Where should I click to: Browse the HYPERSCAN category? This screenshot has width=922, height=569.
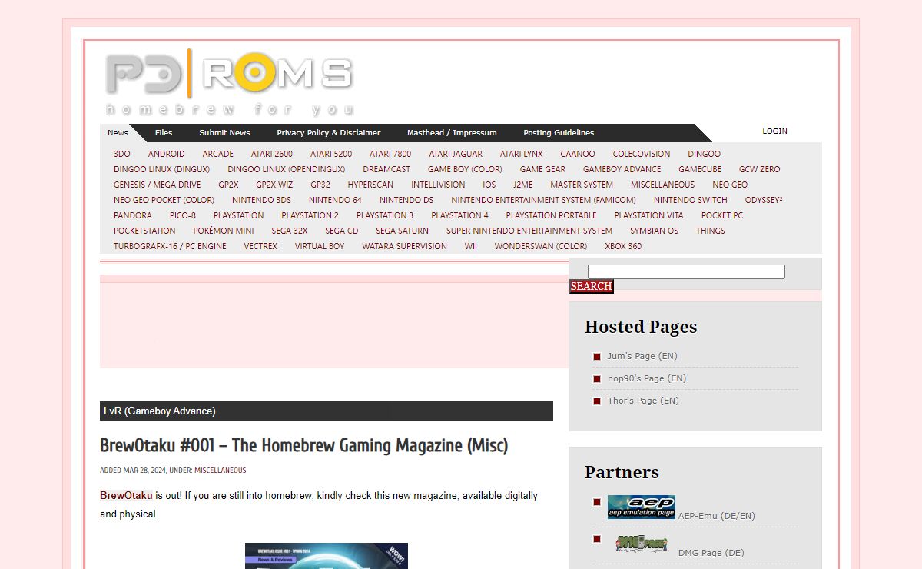(x=370, y=185)
